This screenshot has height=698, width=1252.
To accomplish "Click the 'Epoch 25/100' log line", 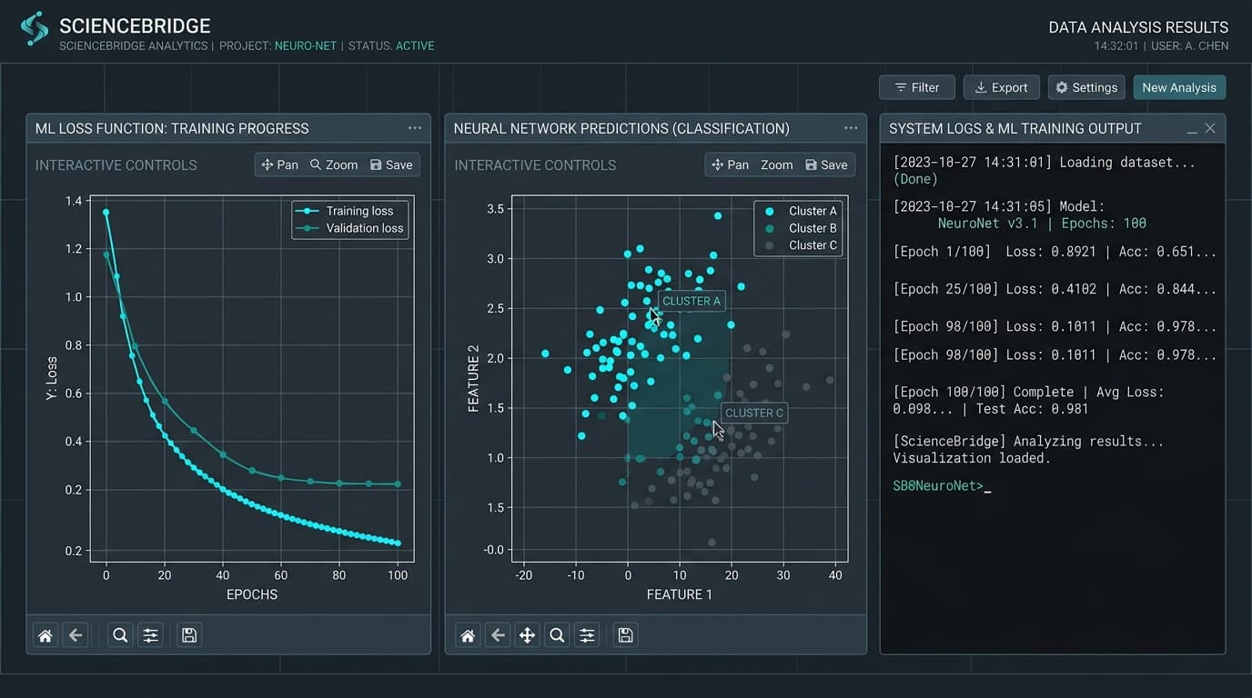I will click(x=1055, y=289).
